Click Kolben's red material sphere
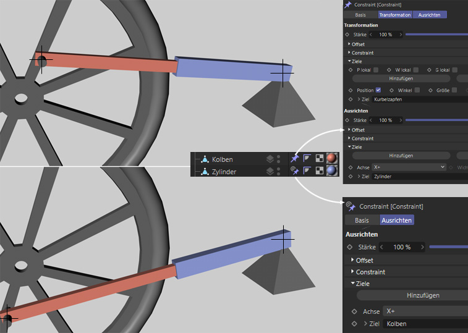Viewport: 468px width, 333px height. (331, 158)
